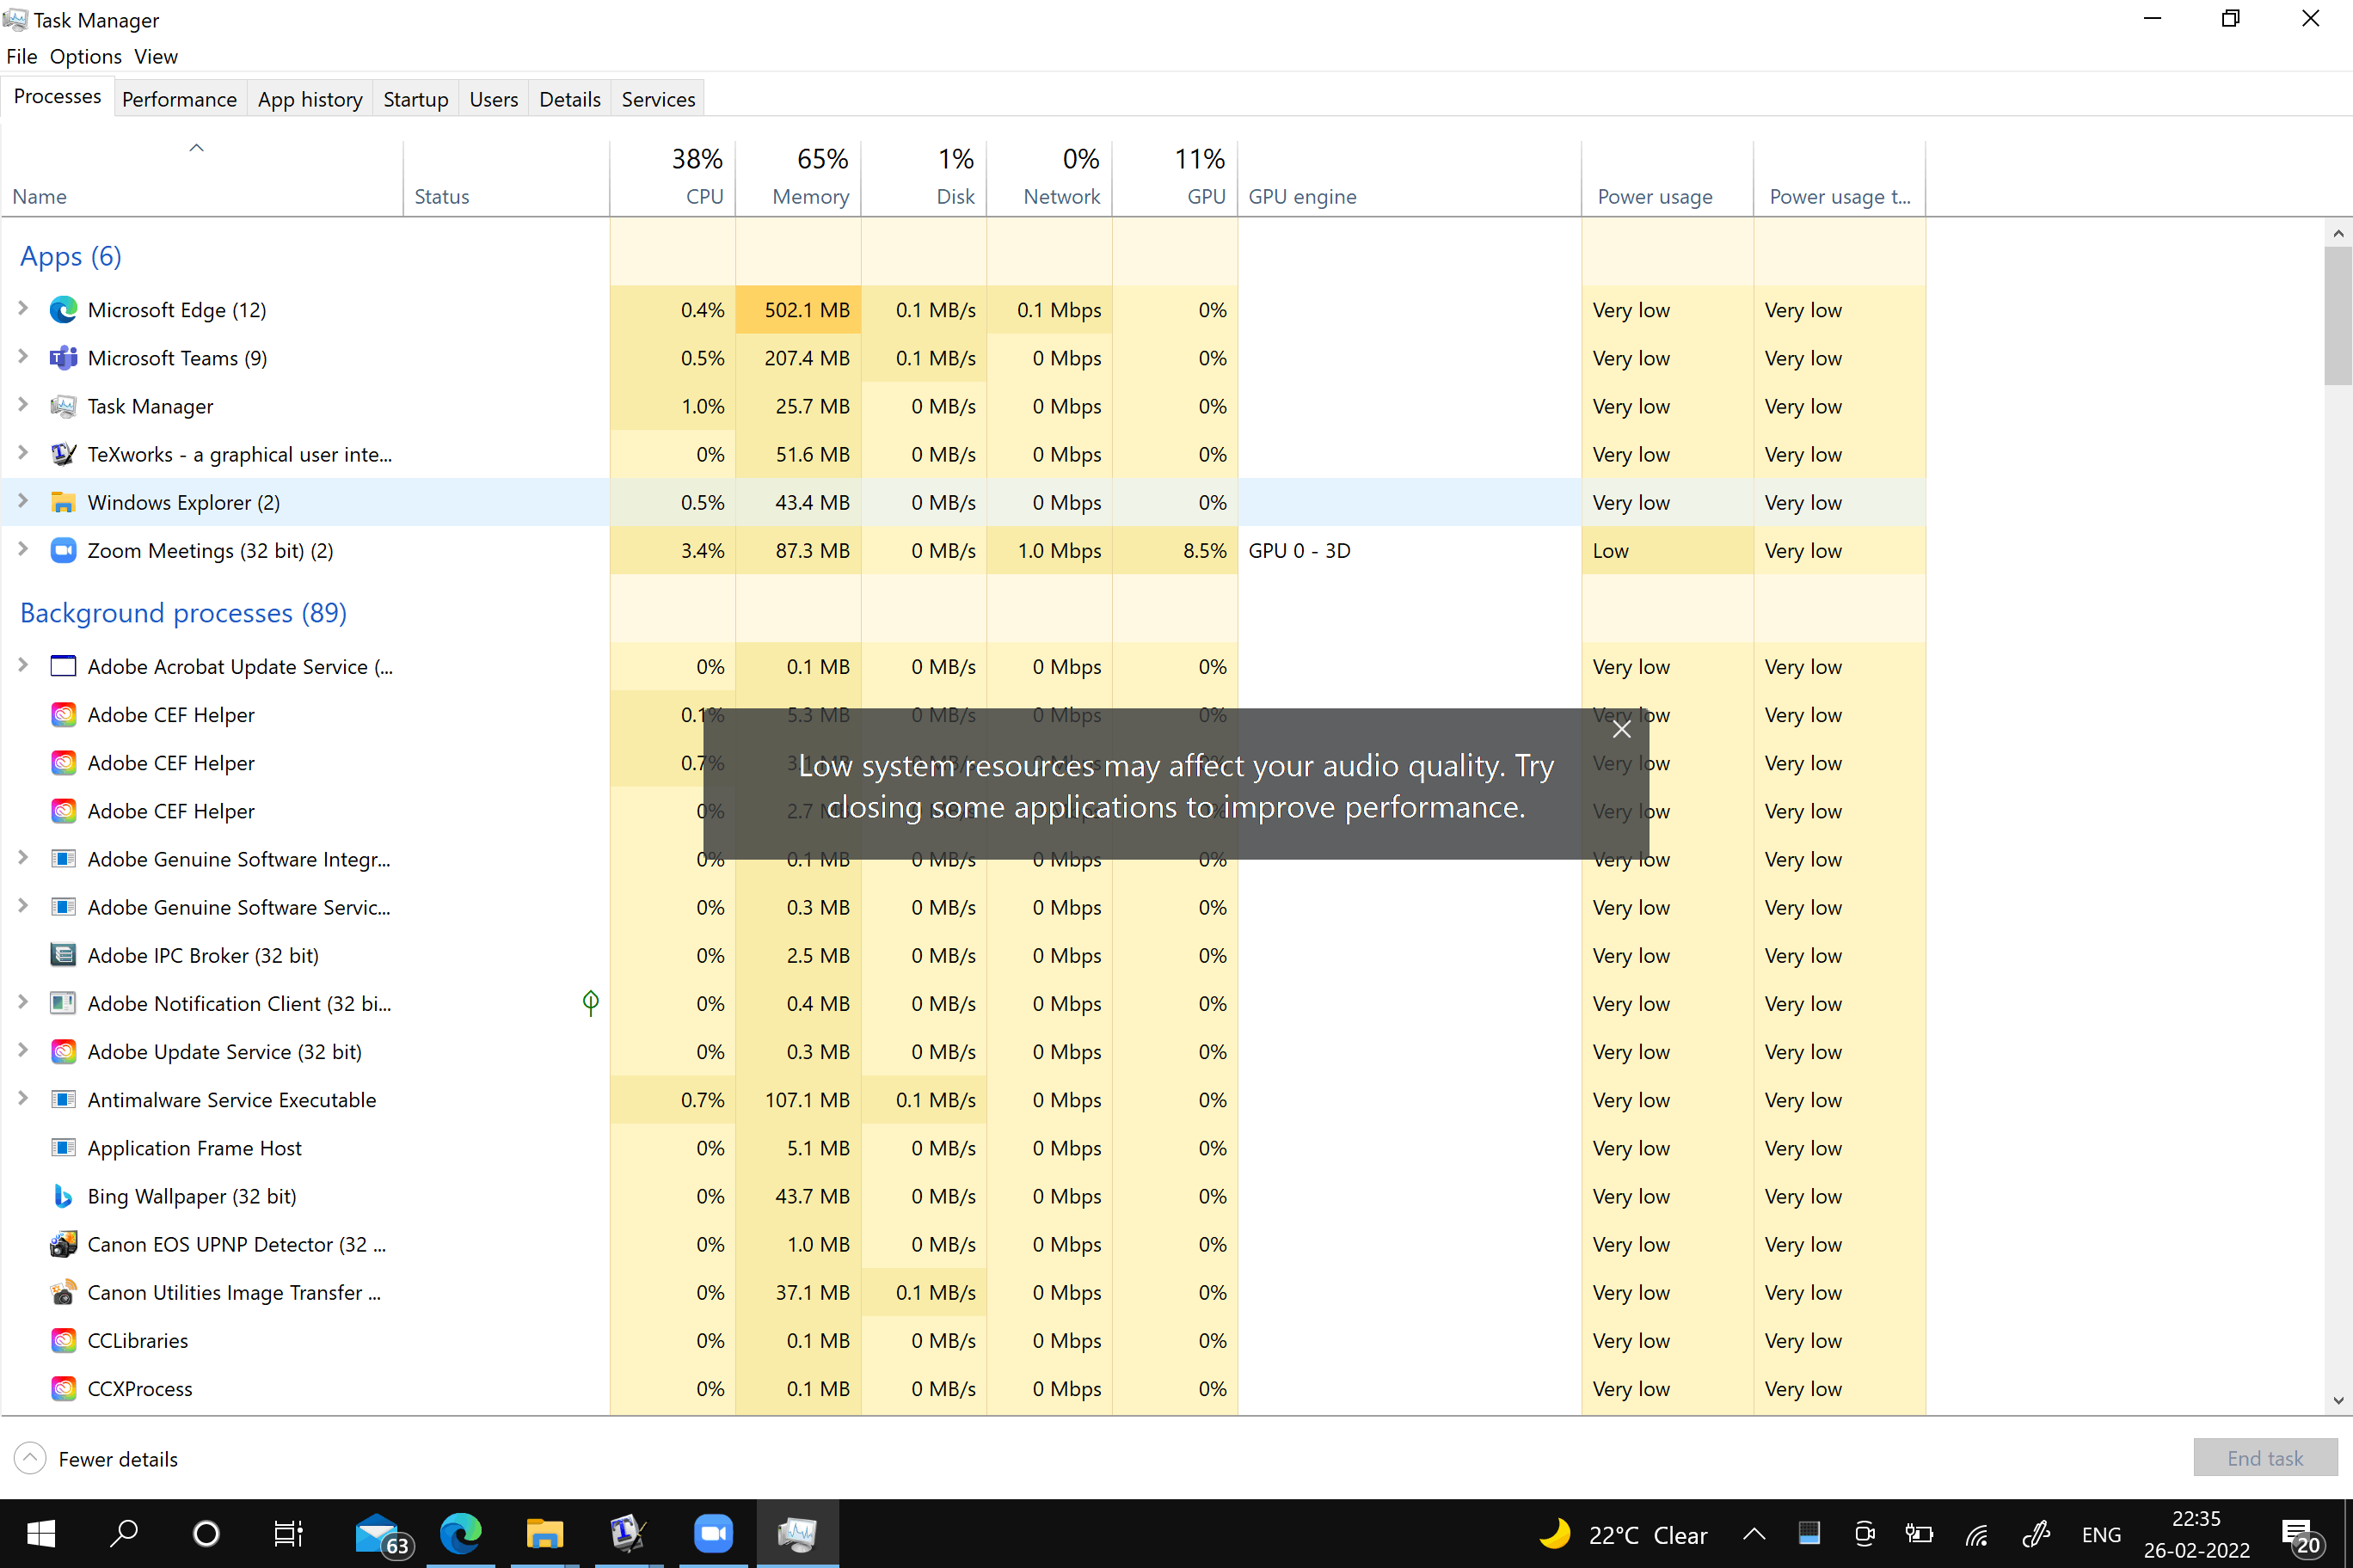Open the View menu

[x=156, y=57]
